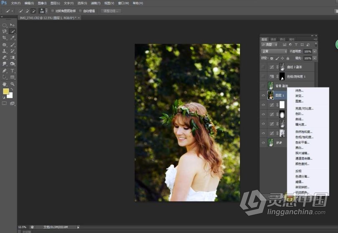
Task: Hide curves layer with white mask
Action: [263, 105]
